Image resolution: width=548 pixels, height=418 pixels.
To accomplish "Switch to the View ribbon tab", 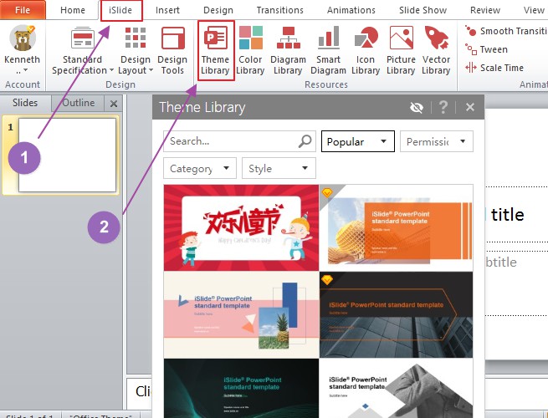I will [x=534, y=10].
